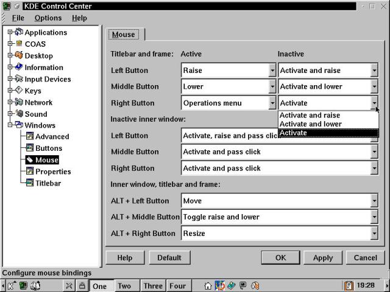Open the Options menu
Viewport: 390px width, 292px height.
point(48,18)
